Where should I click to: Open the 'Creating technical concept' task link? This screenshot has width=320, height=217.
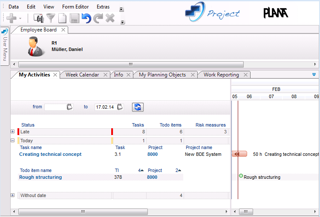tap(50, 155)
